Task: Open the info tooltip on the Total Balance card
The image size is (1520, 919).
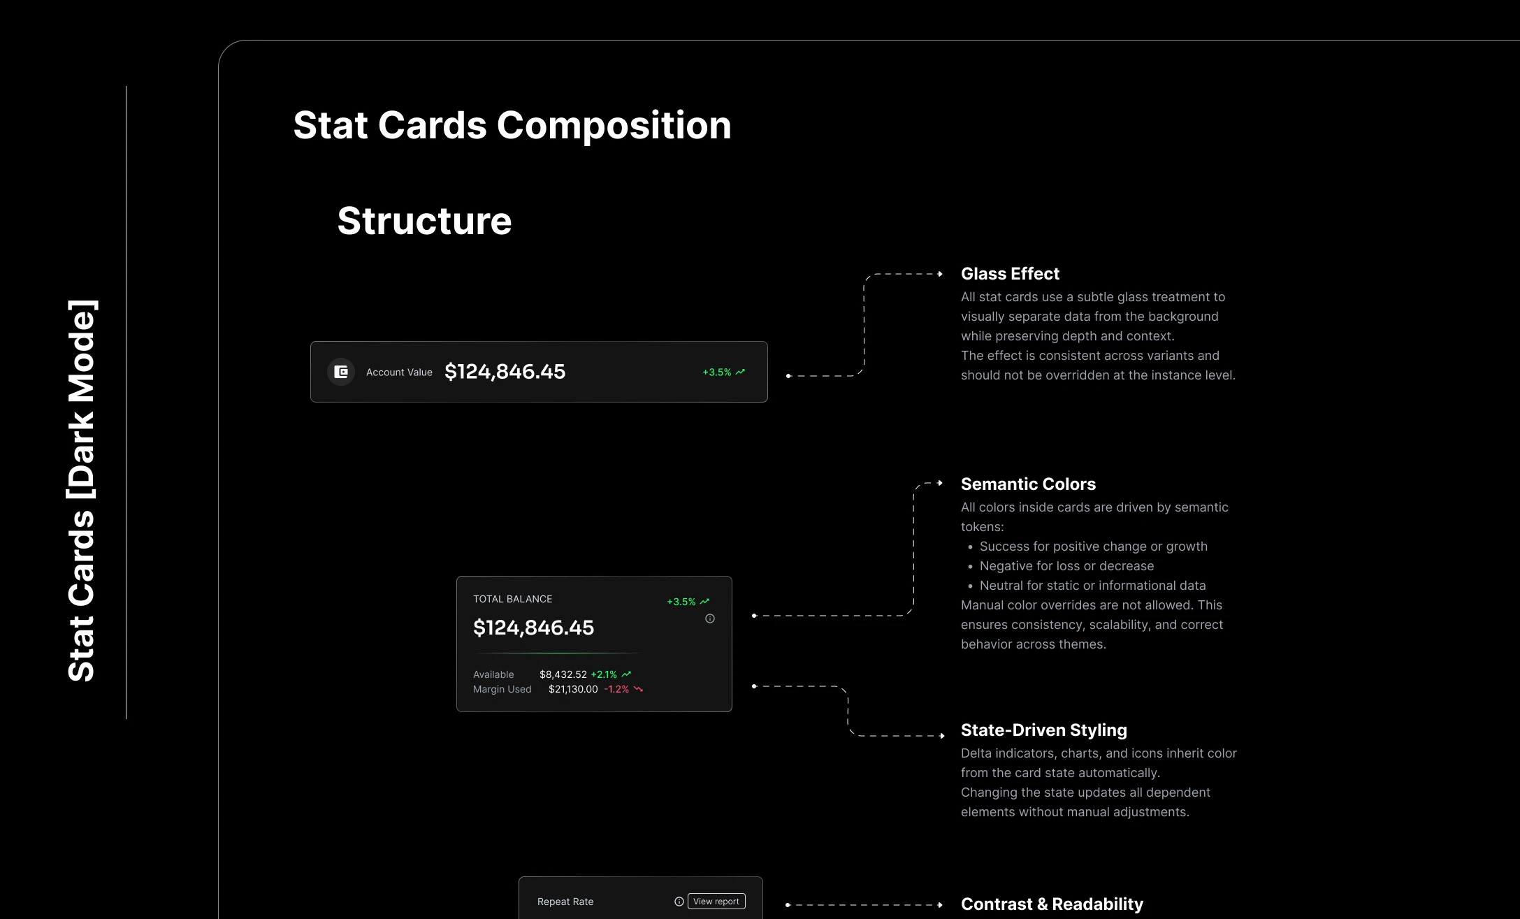Action: (x=710, y=618)
